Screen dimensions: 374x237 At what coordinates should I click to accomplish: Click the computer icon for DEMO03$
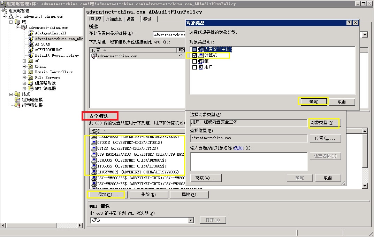[x=94, y=160]
